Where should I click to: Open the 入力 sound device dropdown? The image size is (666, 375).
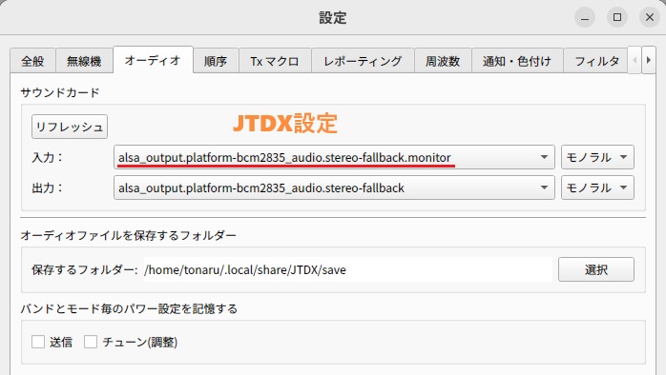coord(334,157)
